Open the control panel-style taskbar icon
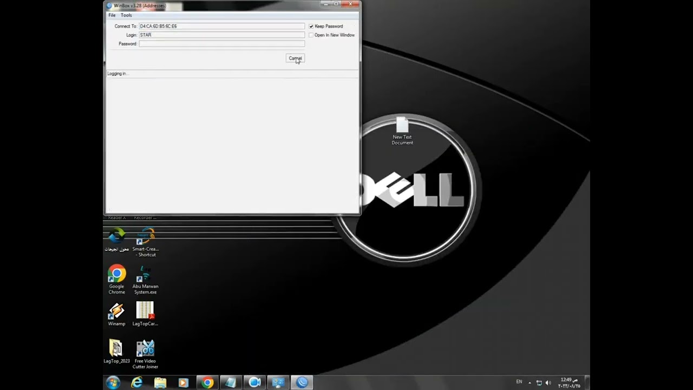Viewport: 693px width, 390px height. pyautogui.click(x=278, y=382)
